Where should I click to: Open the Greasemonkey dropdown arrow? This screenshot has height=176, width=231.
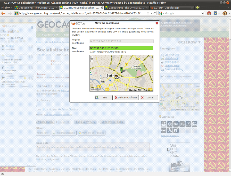(229, 13)
